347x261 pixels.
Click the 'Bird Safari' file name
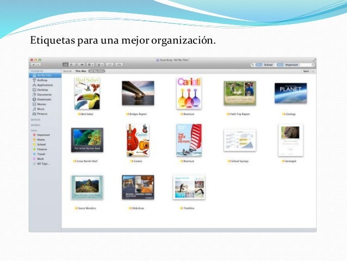click(87, 114)
